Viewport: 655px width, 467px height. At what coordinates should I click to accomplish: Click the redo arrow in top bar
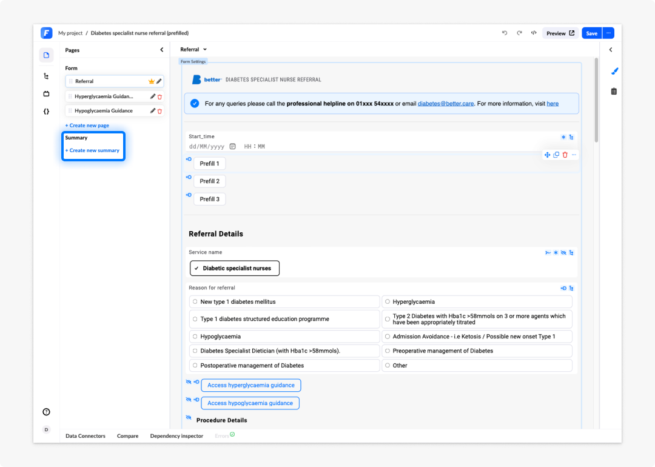pyautogui.click(x=519, y=33)
